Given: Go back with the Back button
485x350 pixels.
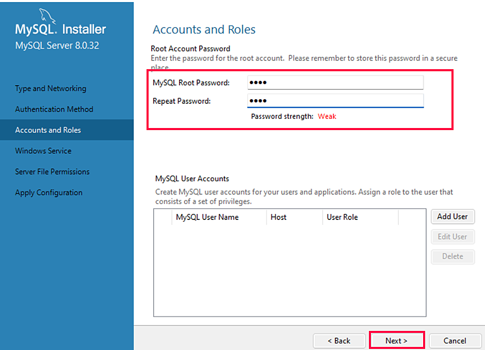Looking at the screenshot, I should coord(339,341).
